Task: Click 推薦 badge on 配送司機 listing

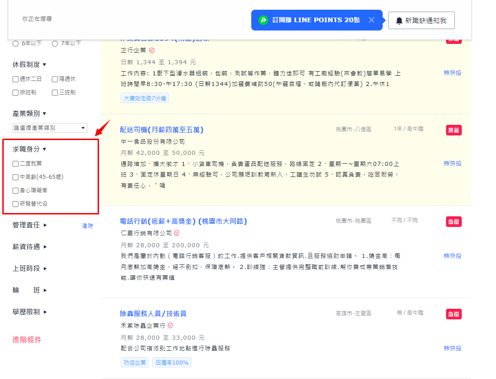Action: coord(453,130)
